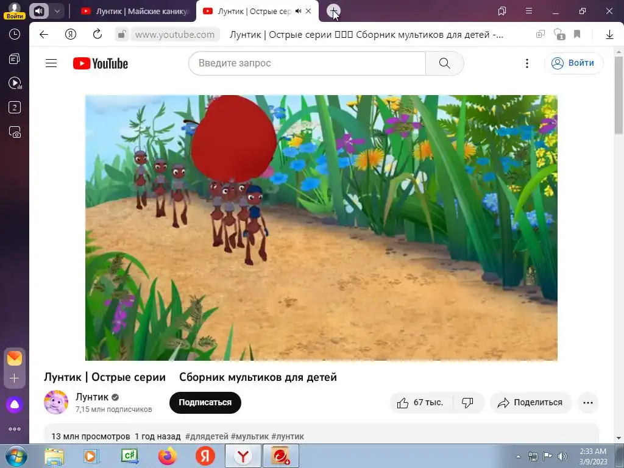Open the Лунтик channel avatar
Screen dimensions: 624x468
point(56,402)
